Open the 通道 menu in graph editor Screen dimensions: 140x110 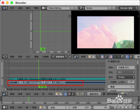(36, 57)
